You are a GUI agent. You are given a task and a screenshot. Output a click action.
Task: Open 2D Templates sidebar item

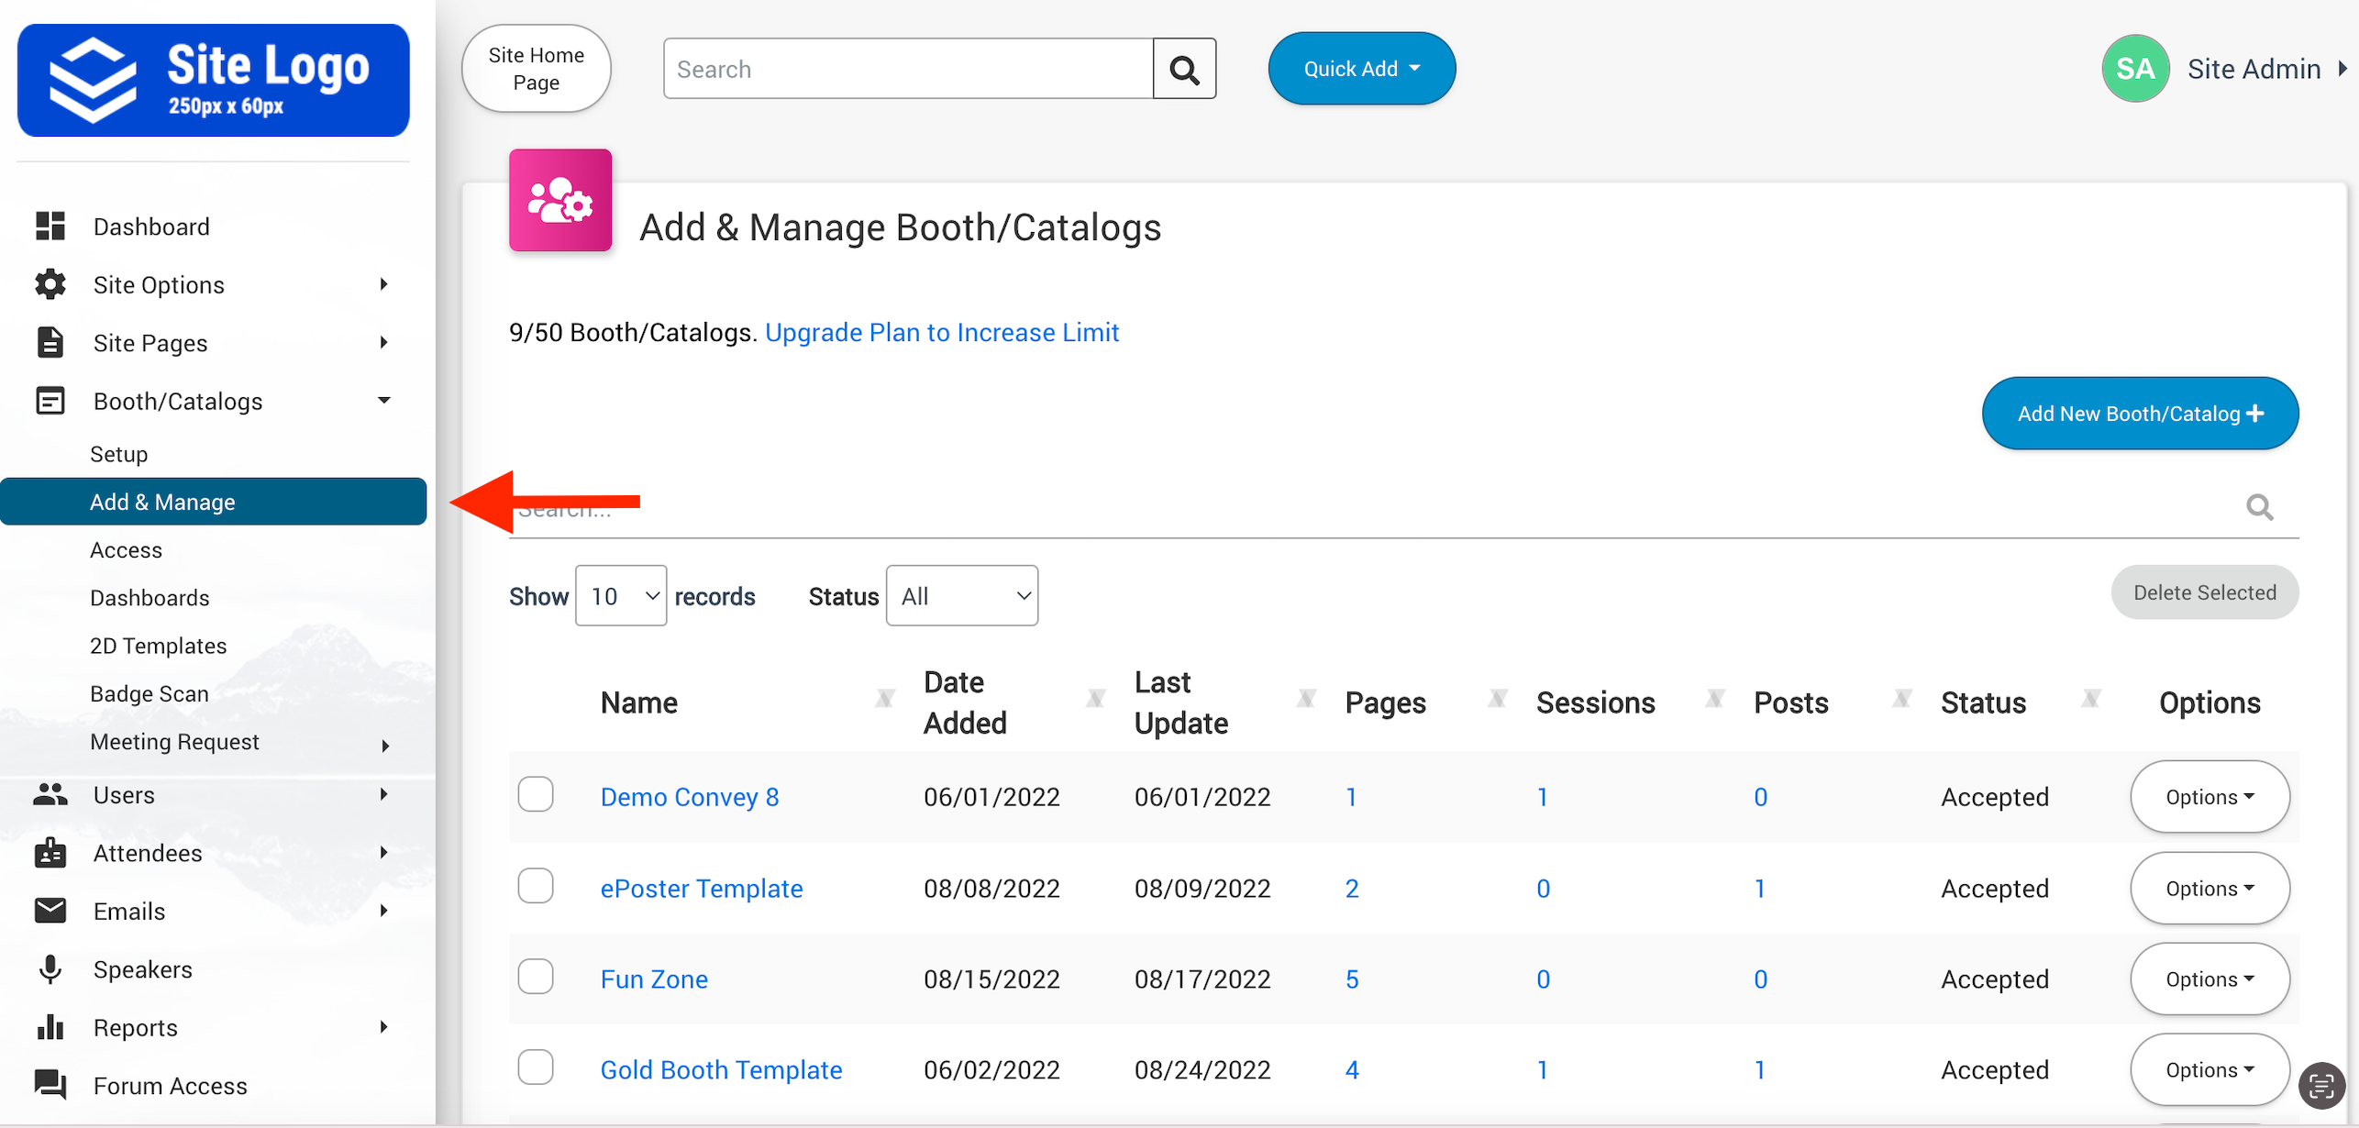(x=158, y=646)
